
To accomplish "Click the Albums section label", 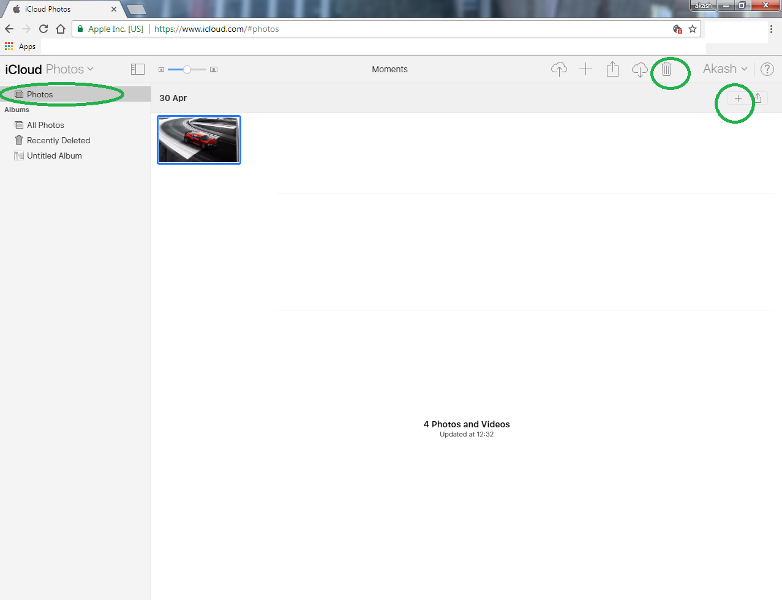I will (17, 110).
